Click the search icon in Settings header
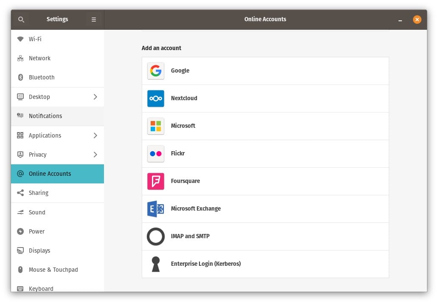This screenshot has height=304, width=438. point(21,20)
